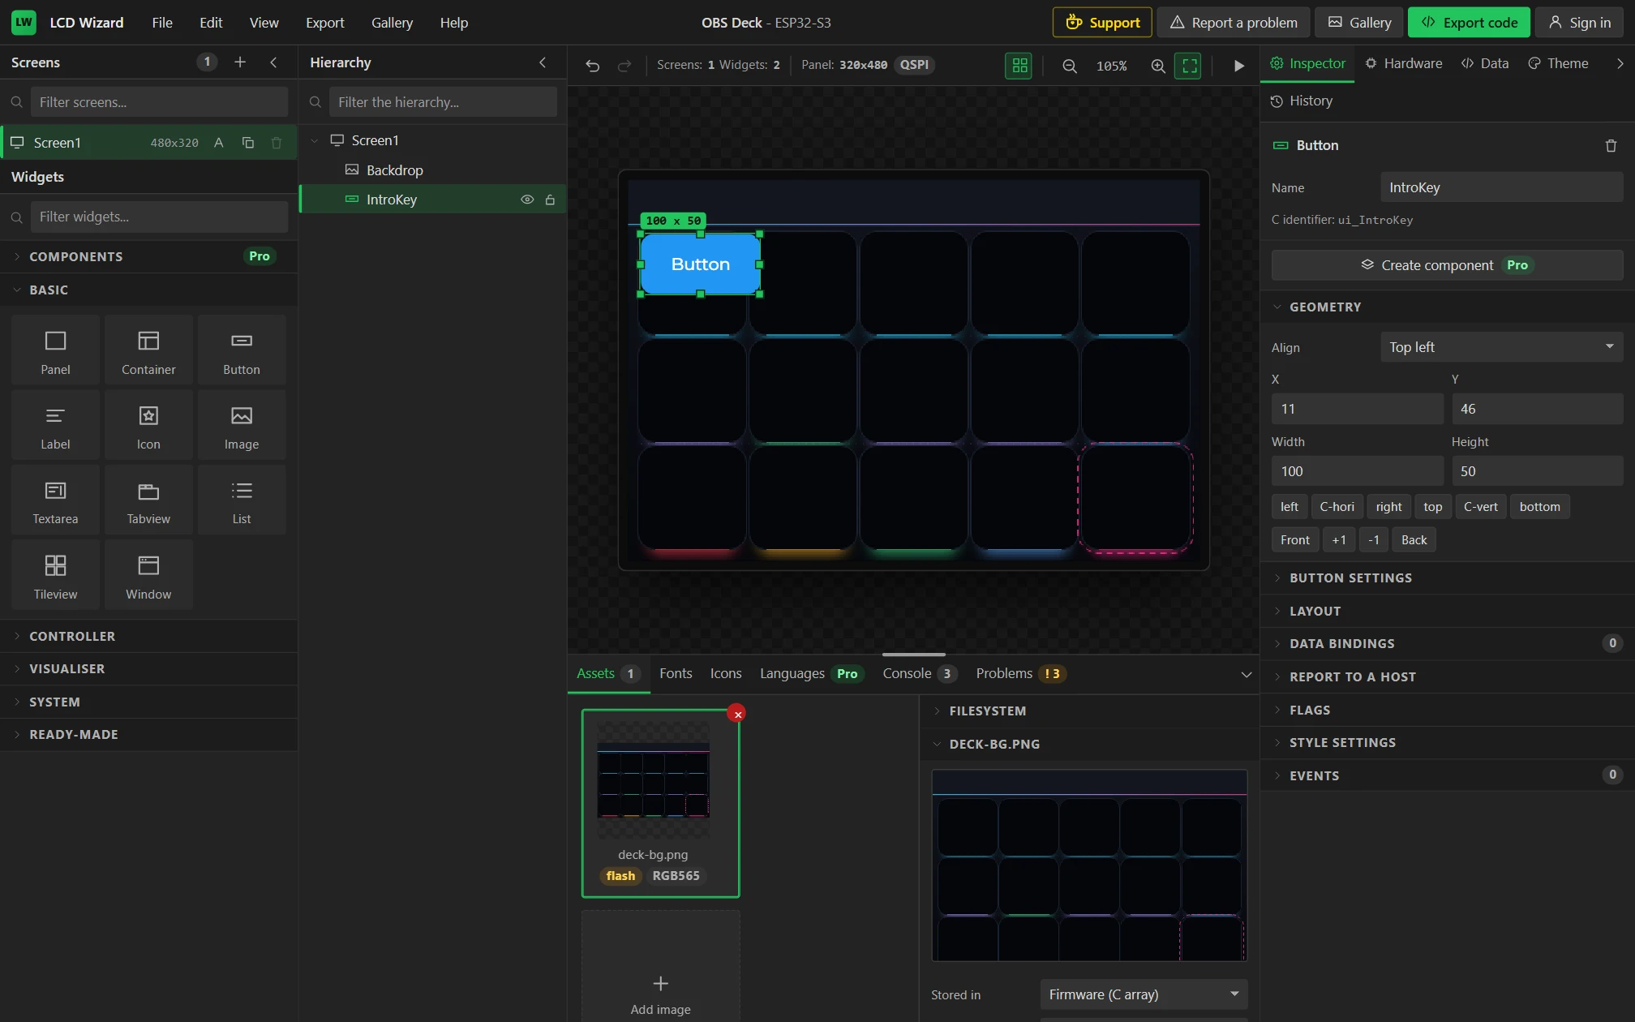Undo the last action in toolbar
Viewport: 1635px width, 1022px height.
[593, 66]
